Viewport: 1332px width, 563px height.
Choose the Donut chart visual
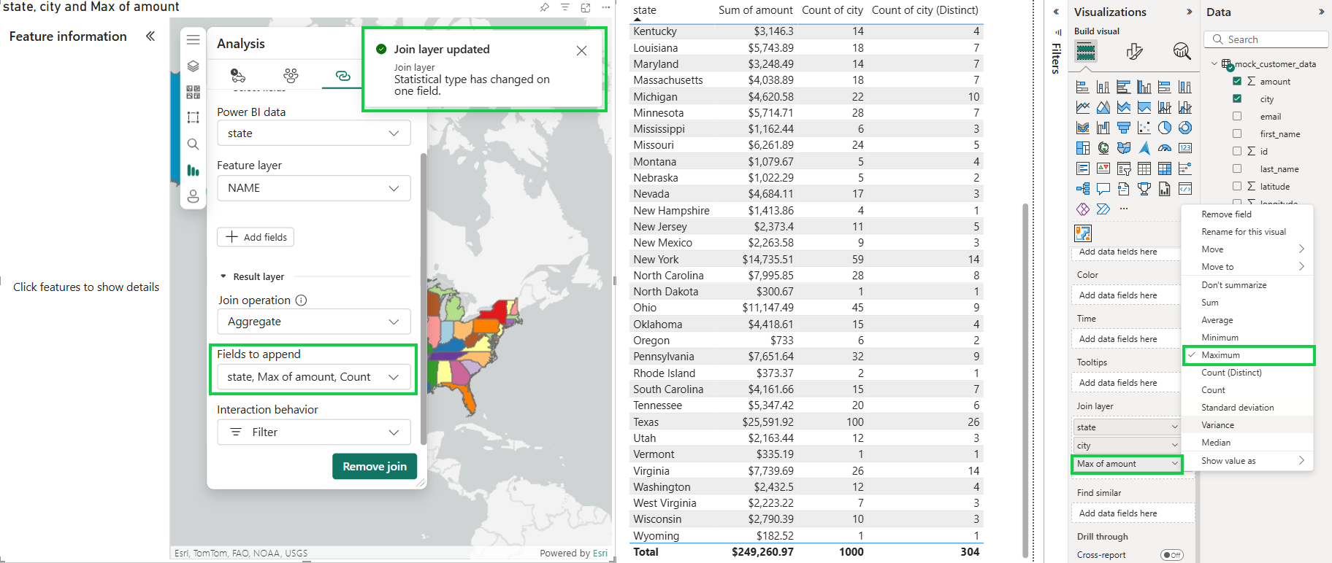click(x=1185, y=128)
